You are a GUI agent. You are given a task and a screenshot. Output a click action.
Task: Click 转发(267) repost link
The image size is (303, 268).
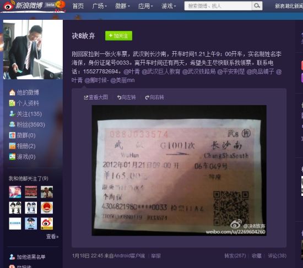click(235, 256)
